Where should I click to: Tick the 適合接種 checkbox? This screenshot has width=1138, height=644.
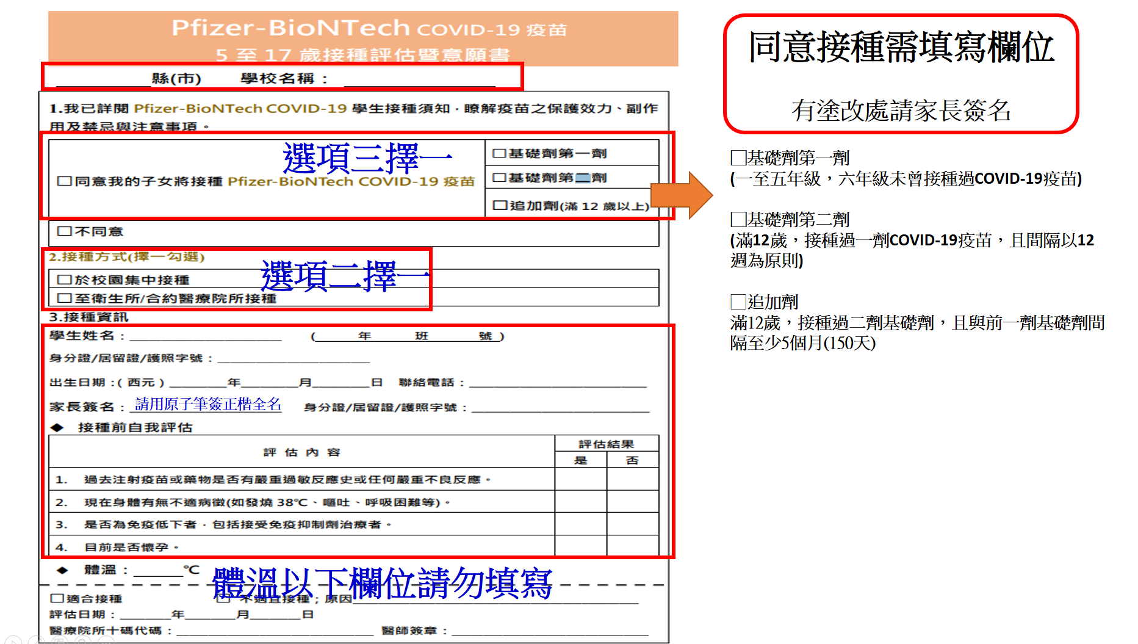57,599
